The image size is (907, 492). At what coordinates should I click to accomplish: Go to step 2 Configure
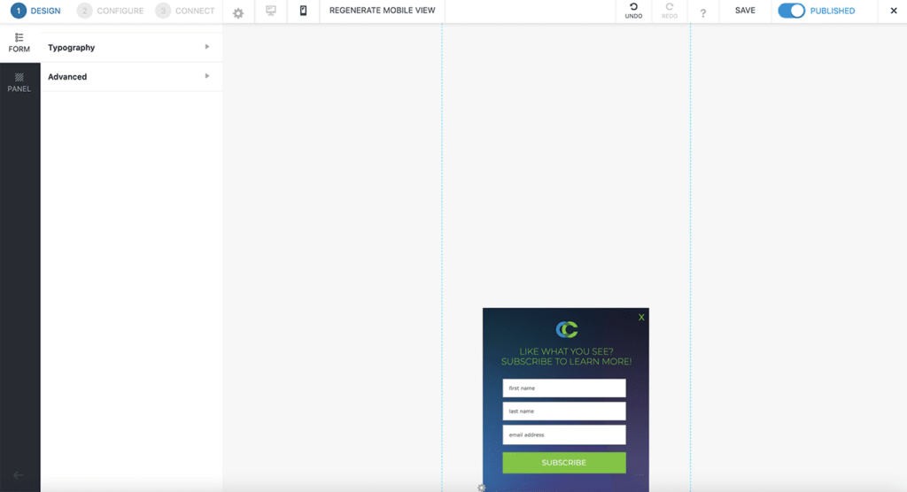click(111, 11)
